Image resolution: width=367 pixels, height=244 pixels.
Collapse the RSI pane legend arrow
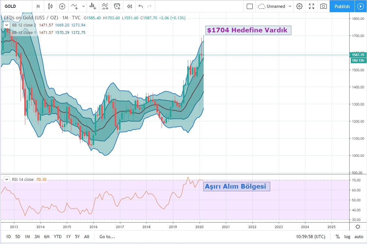(7, 180)
